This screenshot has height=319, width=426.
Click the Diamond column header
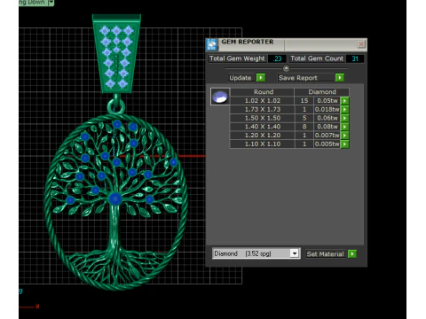322,92
